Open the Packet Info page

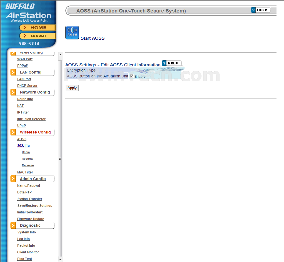(26, 246)
